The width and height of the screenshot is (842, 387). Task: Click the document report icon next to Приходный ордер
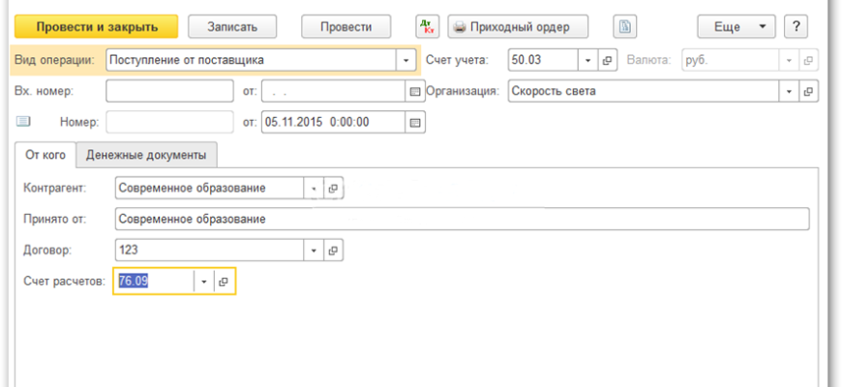[626, 26]
